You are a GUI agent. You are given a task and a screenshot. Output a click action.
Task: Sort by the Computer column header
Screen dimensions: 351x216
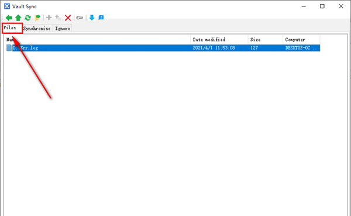[301, 40]
